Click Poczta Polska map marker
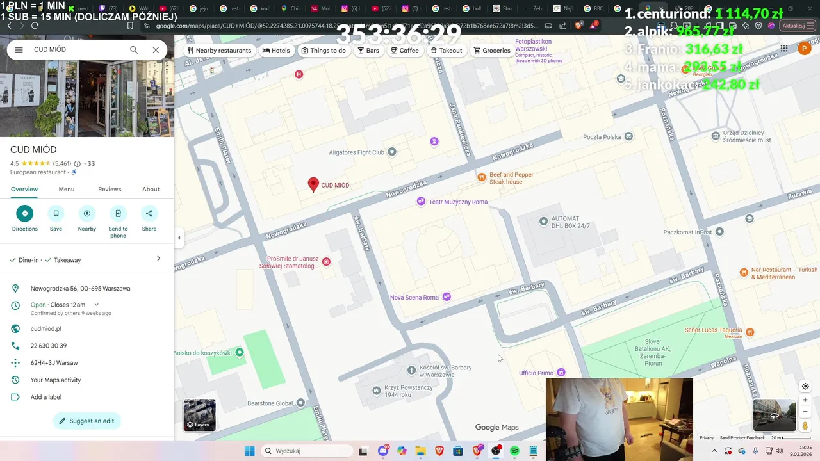 pyautogui.click(x=628, y=136)
